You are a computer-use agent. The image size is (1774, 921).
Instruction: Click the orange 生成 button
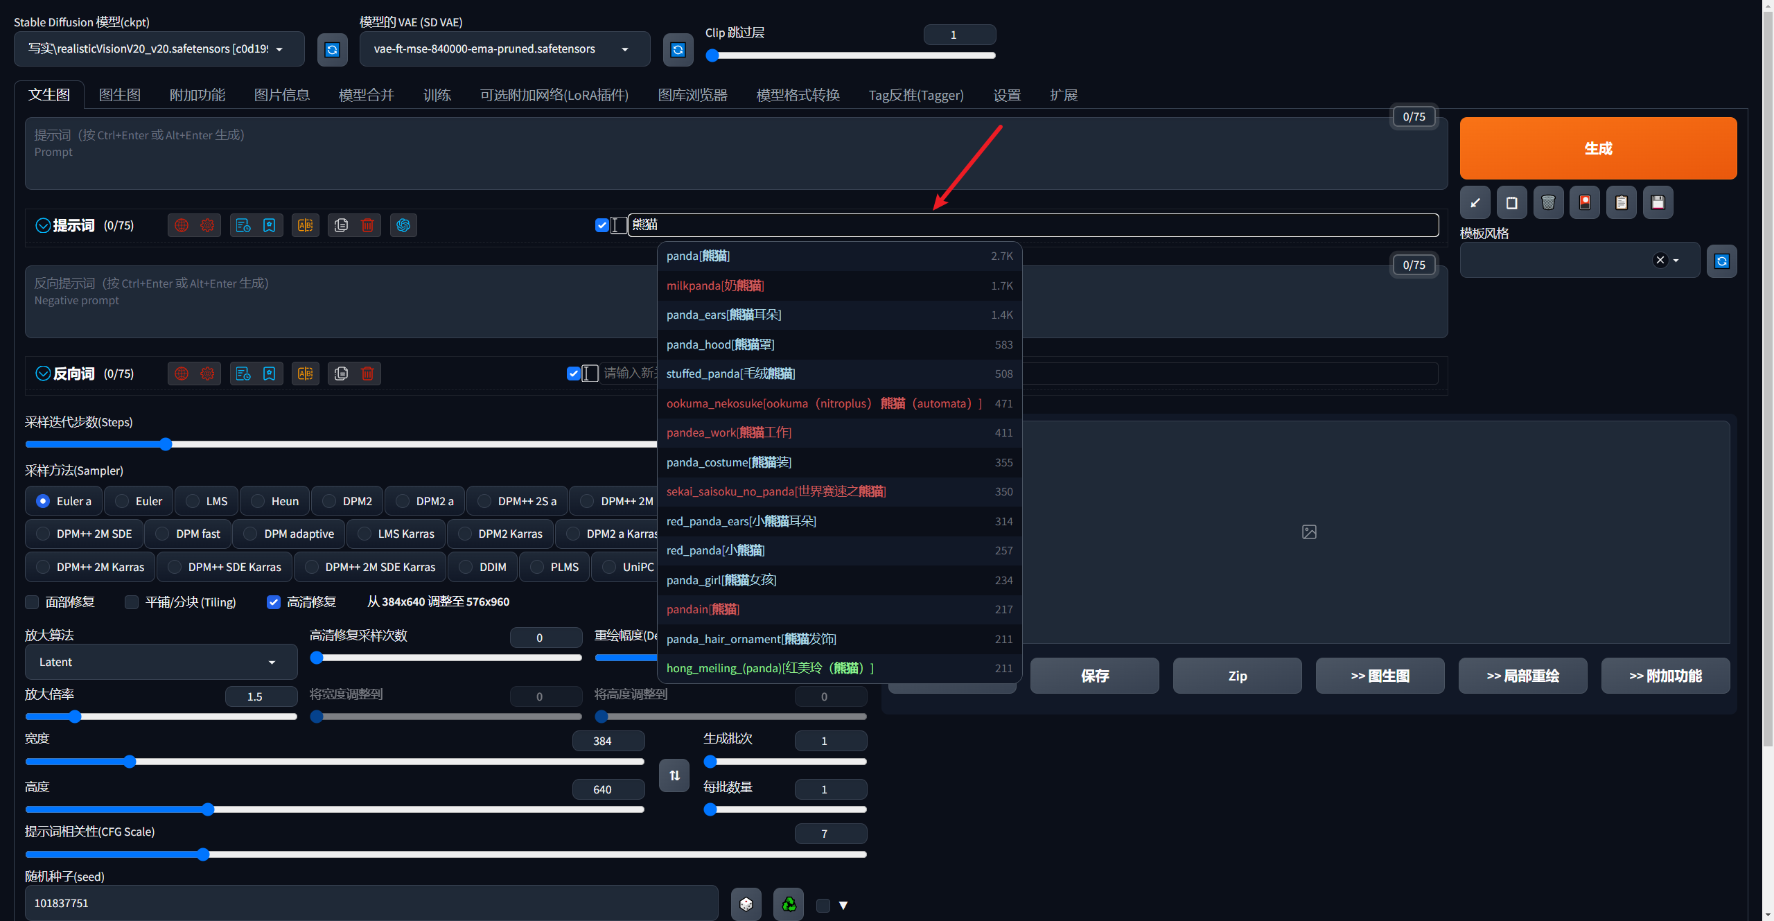(x=1597, y=148)
